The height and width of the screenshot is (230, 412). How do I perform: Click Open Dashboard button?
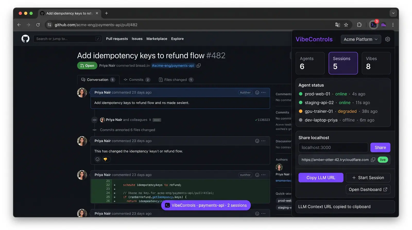(x=368, y=190)
